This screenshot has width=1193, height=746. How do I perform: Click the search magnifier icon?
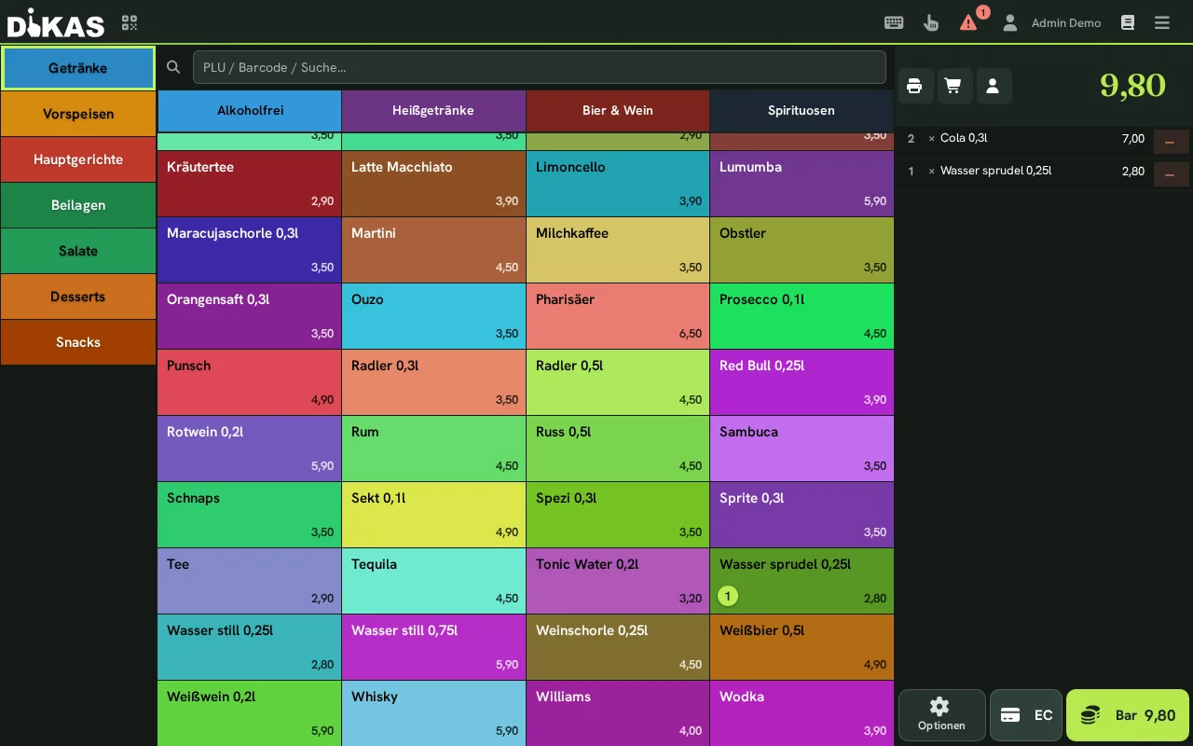point(173,67)
